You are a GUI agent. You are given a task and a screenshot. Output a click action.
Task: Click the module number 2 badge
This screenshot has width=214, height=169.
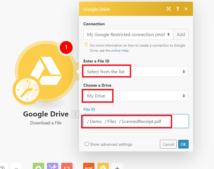click(x=75, y=114)
